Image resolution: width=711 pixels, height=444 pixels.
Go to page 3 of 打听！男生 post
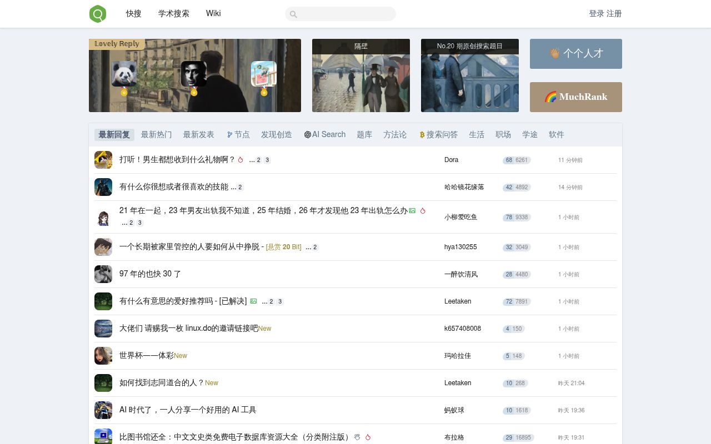[267, 160]
